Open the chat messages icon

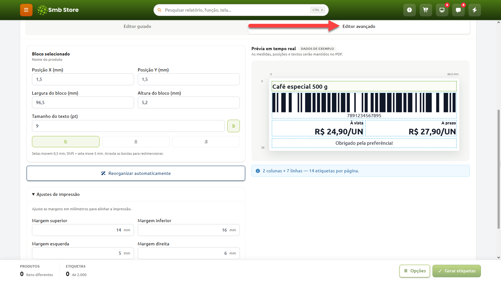point(458,10)
